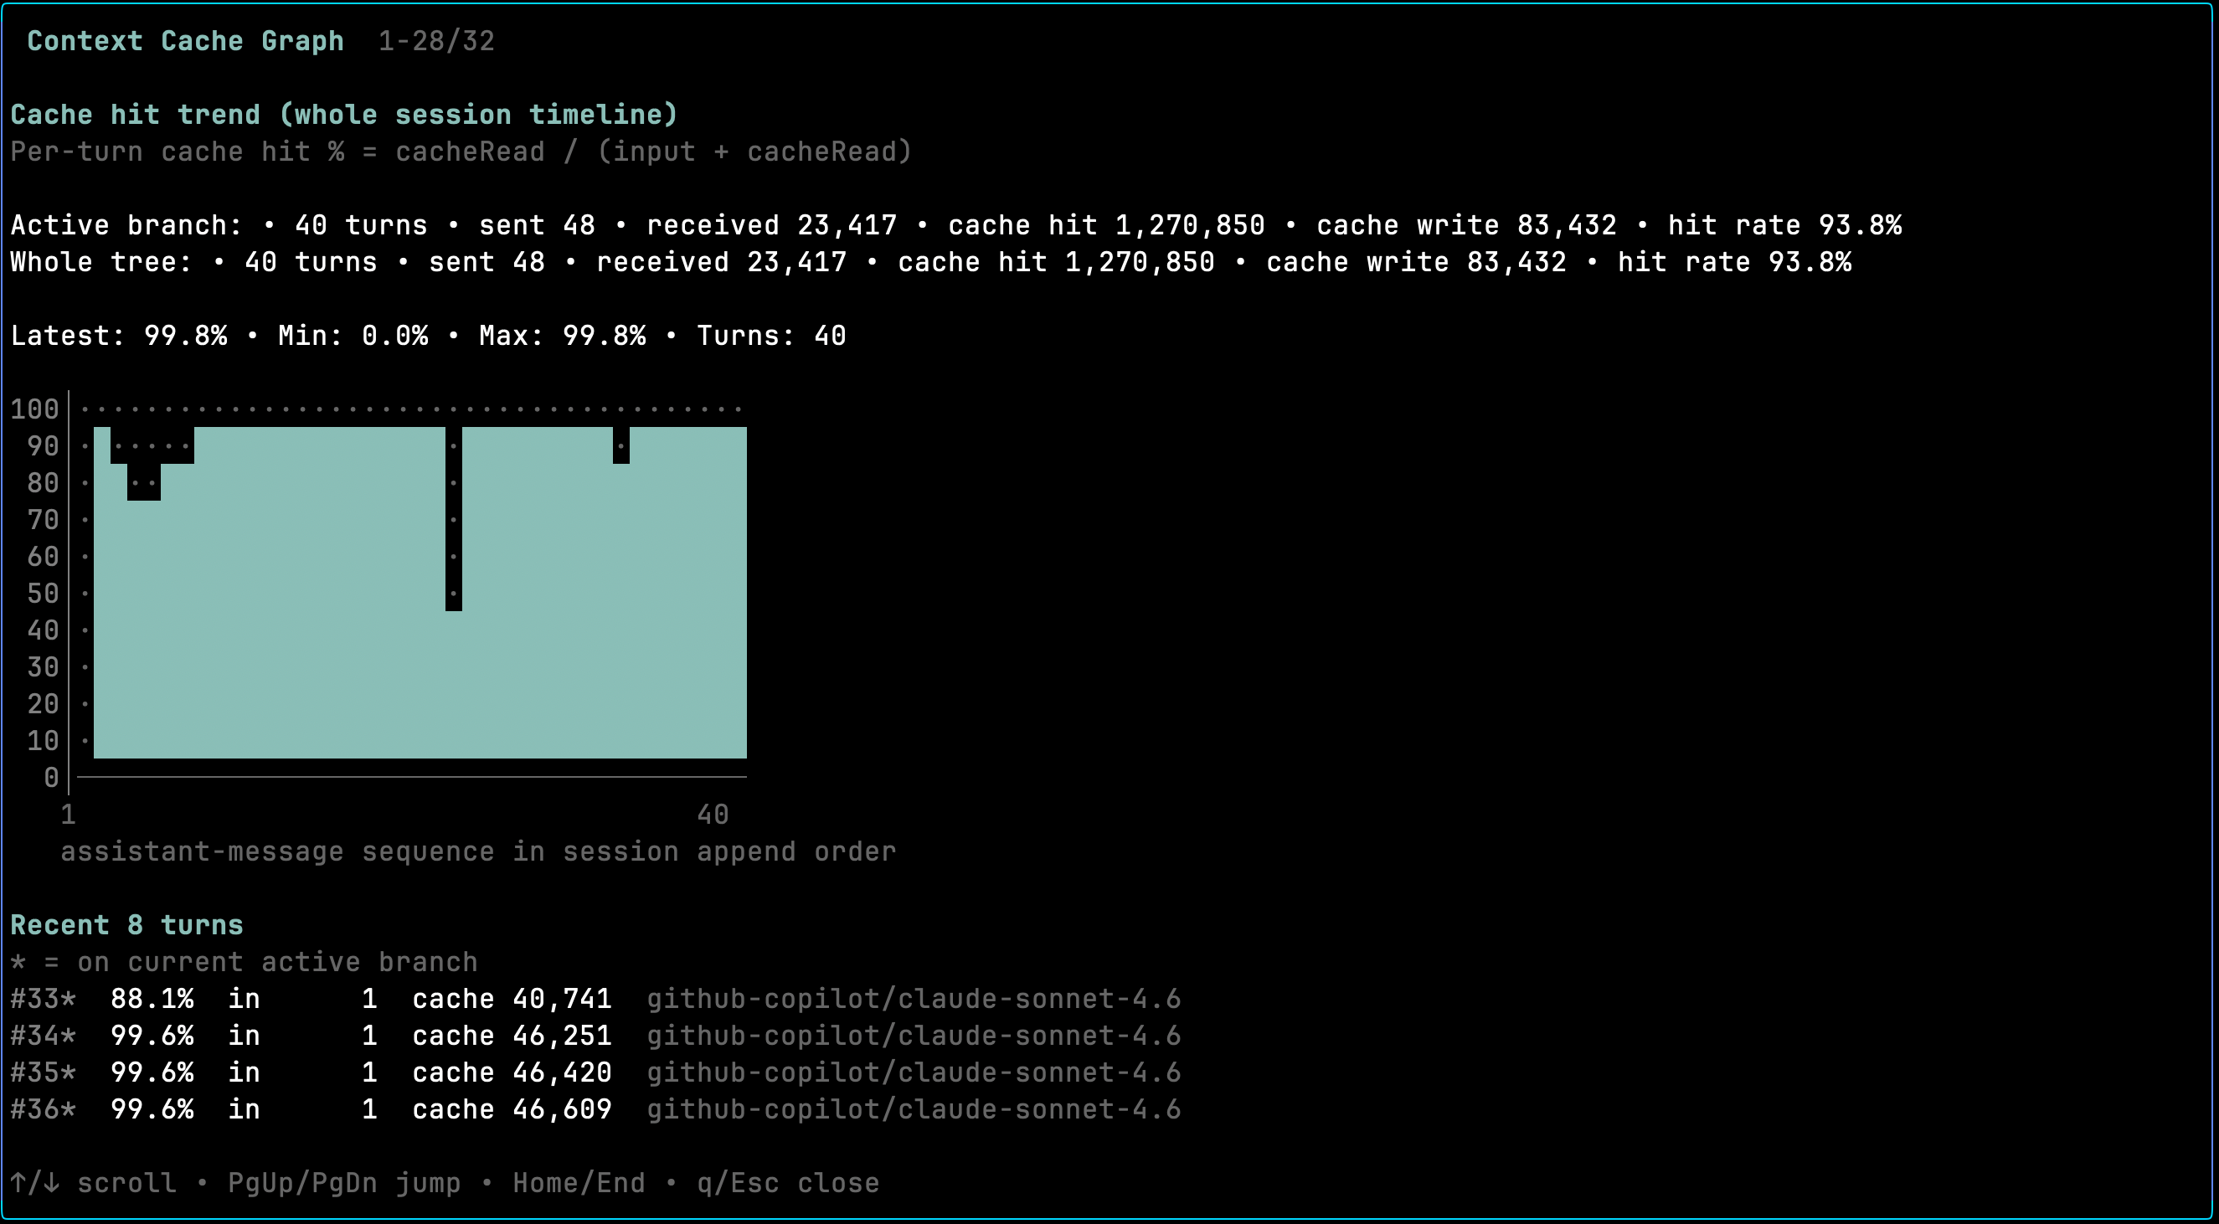The height and width of the screenshot is (1224, 2219).
Task: Click the Context Cache Graph title
Action: click(185, 40)
